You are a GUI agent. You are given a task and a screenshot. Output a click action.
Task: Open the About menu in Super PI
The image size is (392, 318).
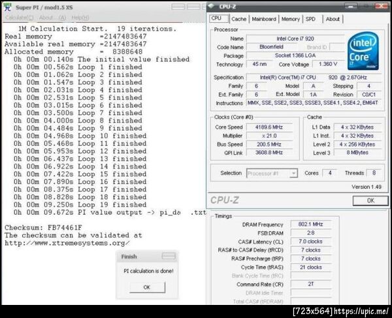click(x=52, y=18)
